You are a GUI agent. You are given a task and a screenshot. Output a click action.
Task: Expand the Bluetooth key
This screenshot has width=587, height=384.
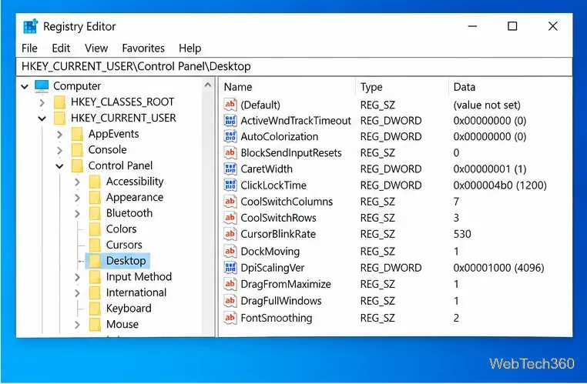tap(77, 213)
